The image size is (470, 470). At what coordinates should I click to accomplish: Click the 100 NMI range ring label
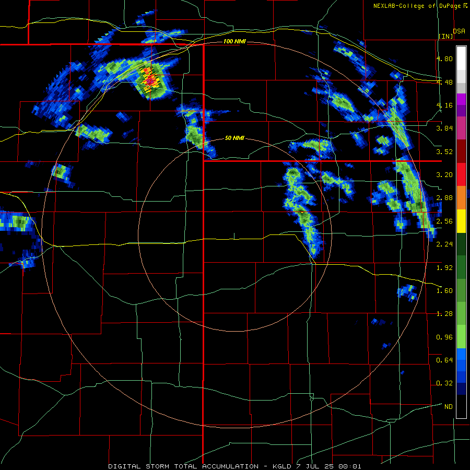click(234, 41)
